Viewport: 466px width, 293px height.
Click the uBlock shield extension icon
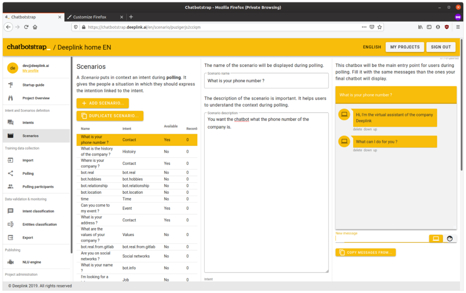click(447, 27)
